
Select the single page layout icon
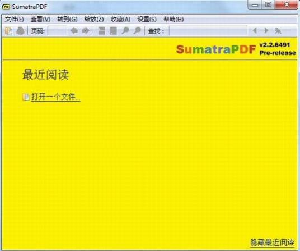pyautogui.click(x=114, y=31)
